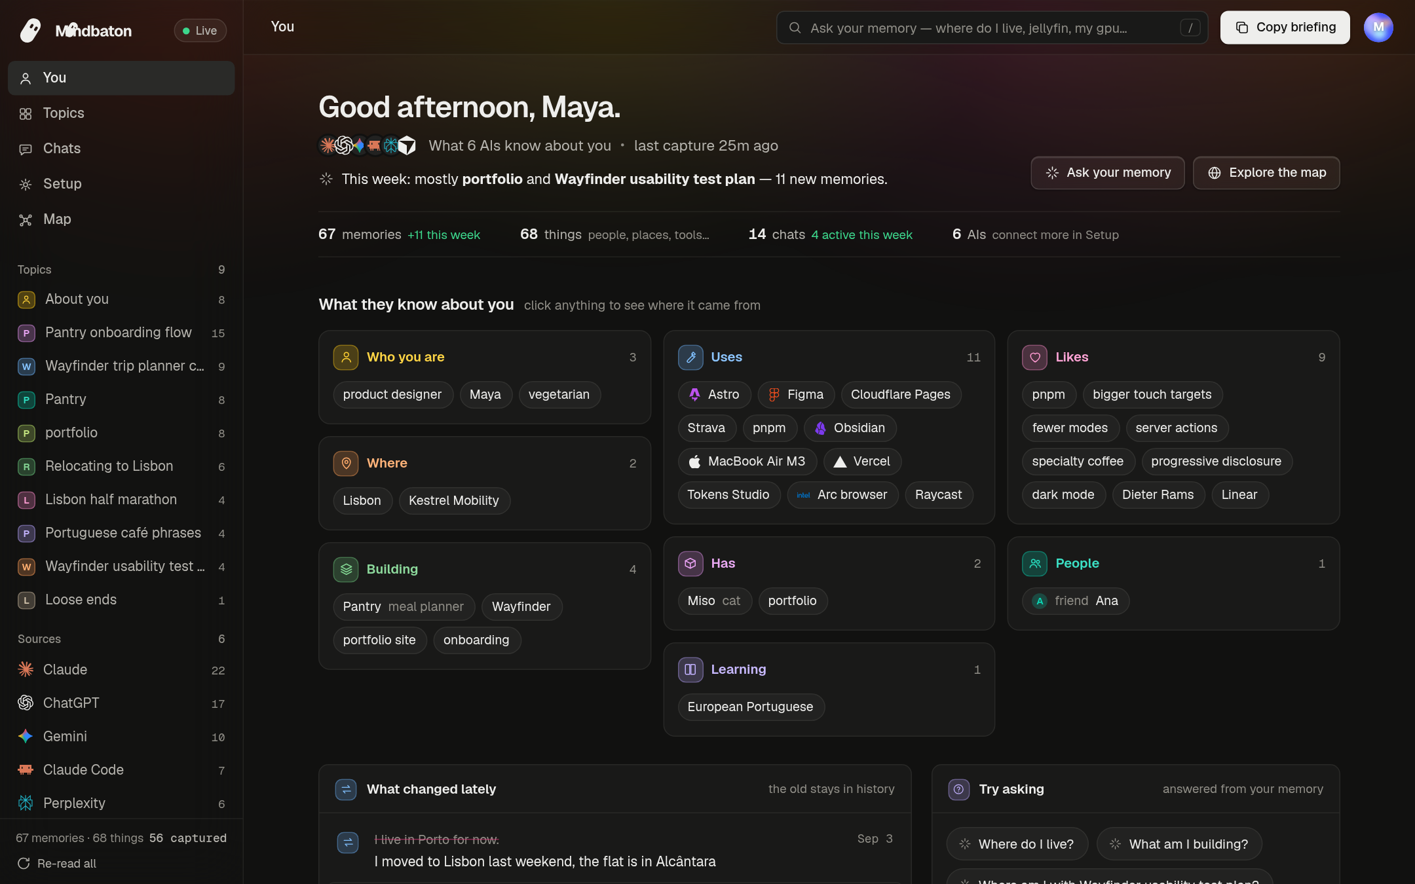The width and height of the screenshot is (1415, 884).
Task: Click the Building layers icon
Action: click(346, 570)
